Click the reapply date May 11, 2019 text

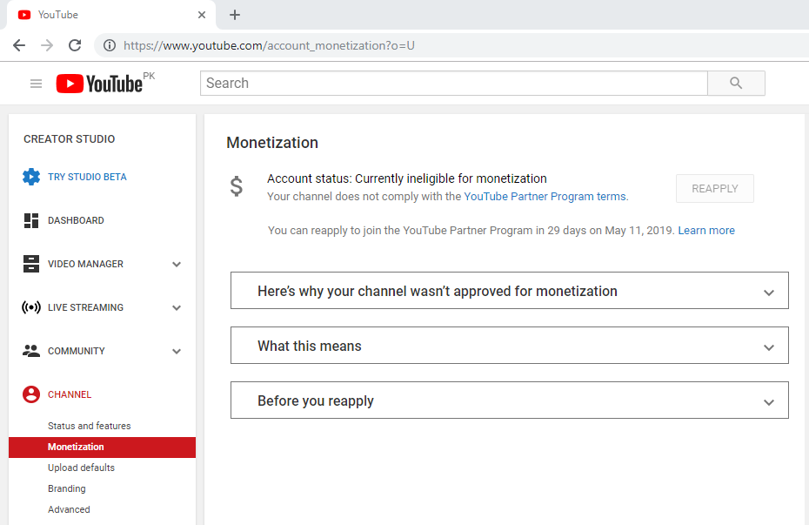click(639, 231)
